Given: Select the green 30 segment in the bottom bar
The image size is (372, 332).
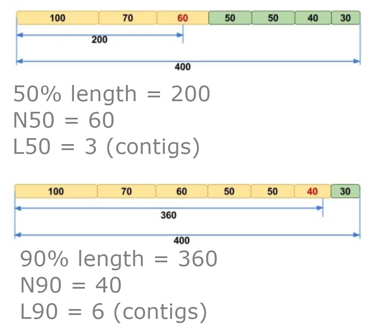Looking at the screenshot, I should click(345, 191).
